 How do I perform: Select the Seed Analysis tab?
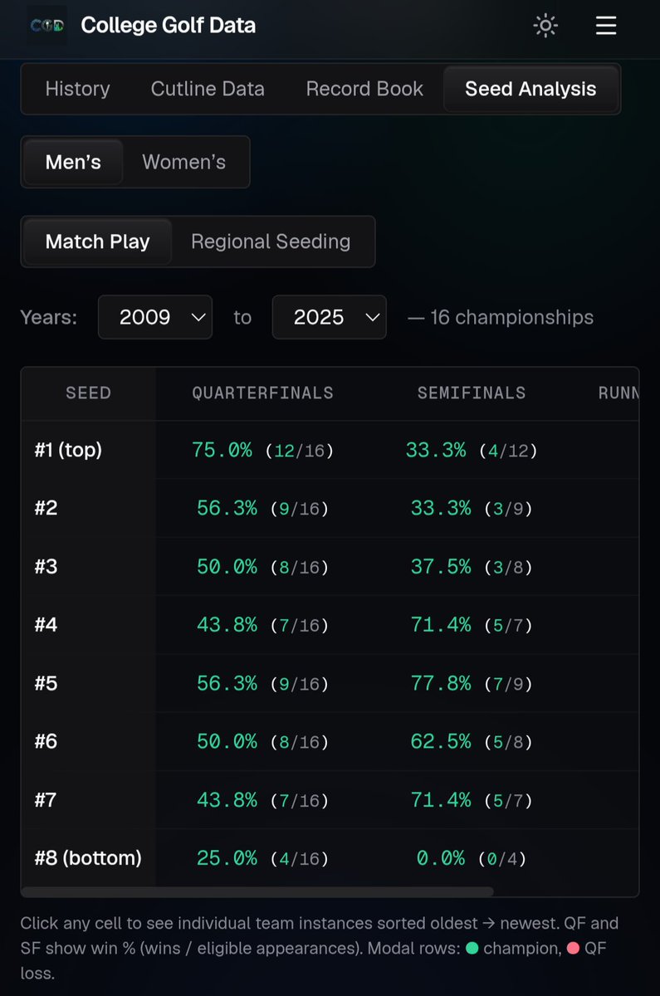point(530,89)
